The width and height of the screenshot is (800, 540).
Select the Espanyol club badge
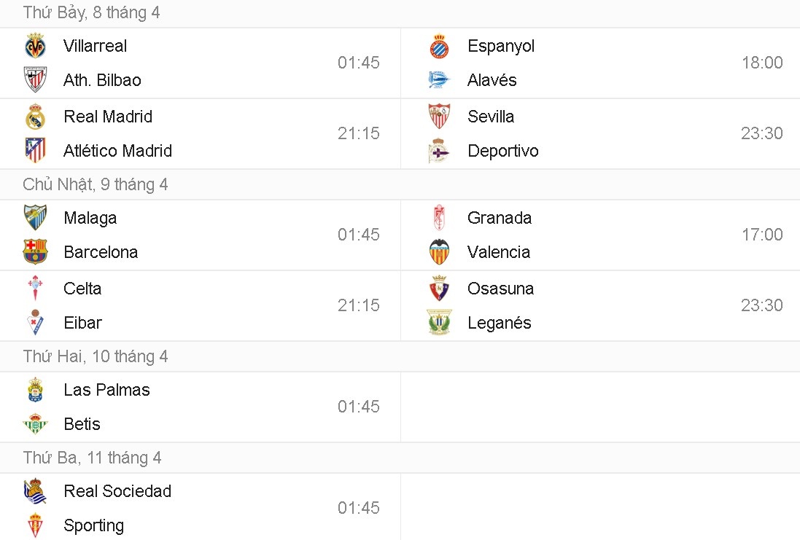click(439, 46)
